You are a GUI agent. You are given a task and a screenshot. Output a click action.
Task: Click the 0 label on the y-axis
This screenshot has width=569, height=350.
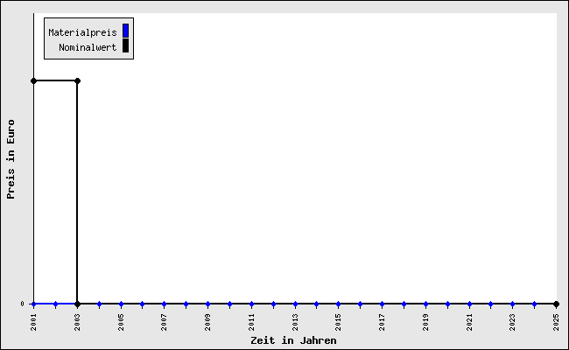pos(24,304)
